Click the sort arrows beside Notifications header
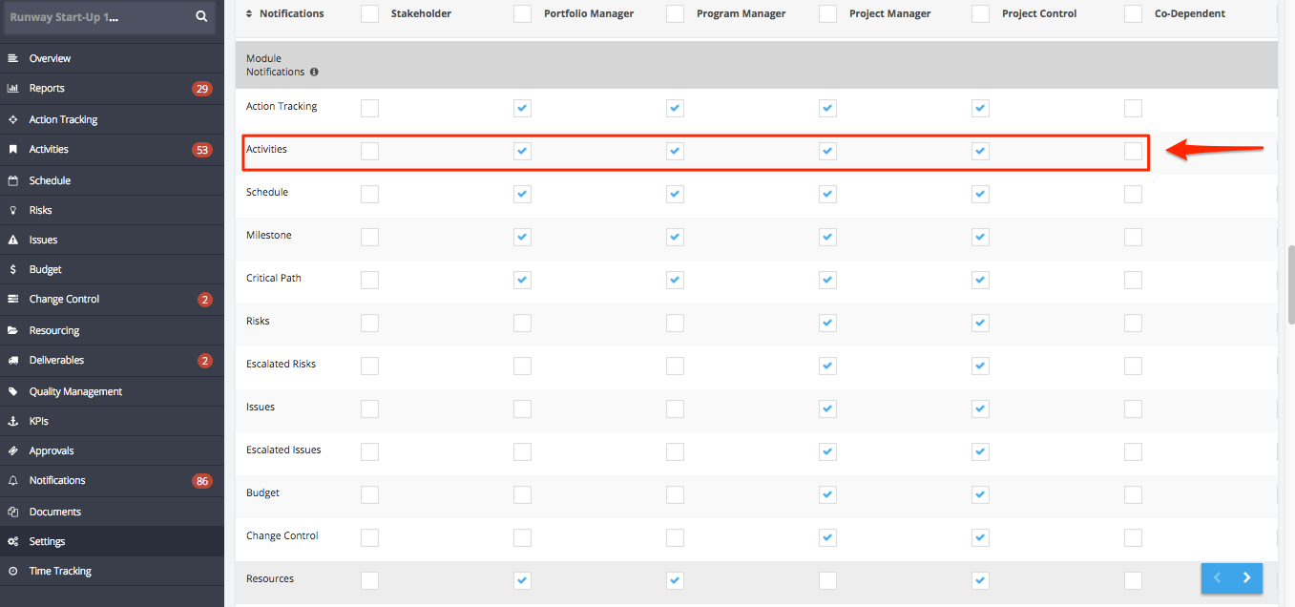1295x607 pixels. (250, 13)
